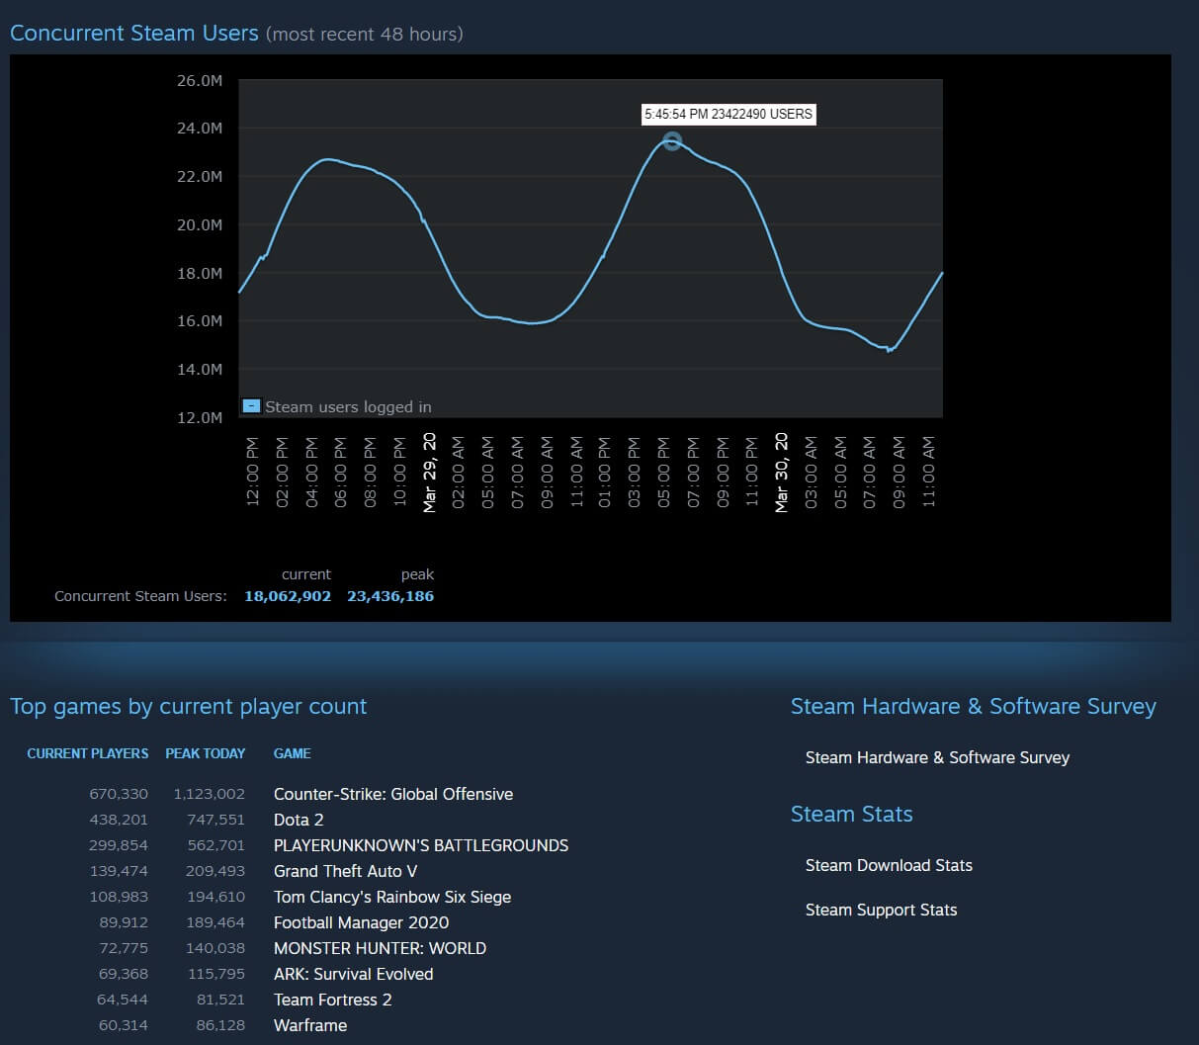Open Counter-Strike: Global Offensive game link
The height and width of the screenshot is (1045, 1199).
click(392, 794)
